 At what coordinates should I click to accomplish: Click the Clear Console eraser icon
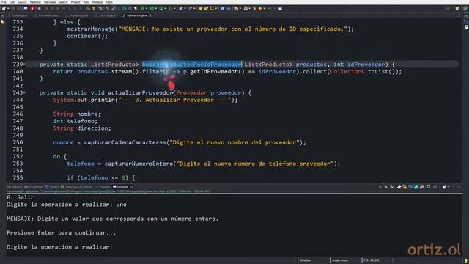pyautogui.click(x=399, y=187)
